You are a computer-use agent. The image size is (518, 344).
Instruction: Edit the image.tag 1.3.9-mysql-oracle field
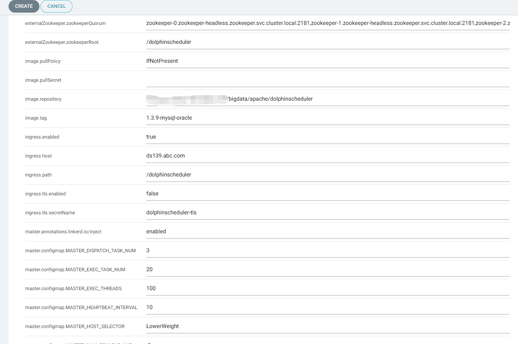coord(327,118)
